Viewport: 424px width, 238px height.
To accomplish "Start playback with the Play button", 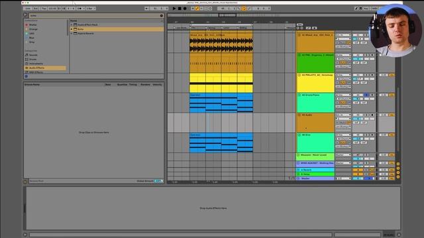I will tap(174, 9).
